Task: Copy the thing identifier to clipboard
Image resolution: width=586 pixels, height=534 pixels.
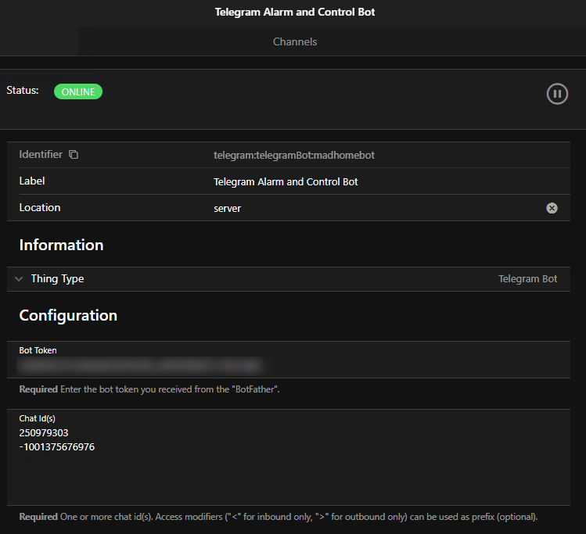Action: pos(74,154)
